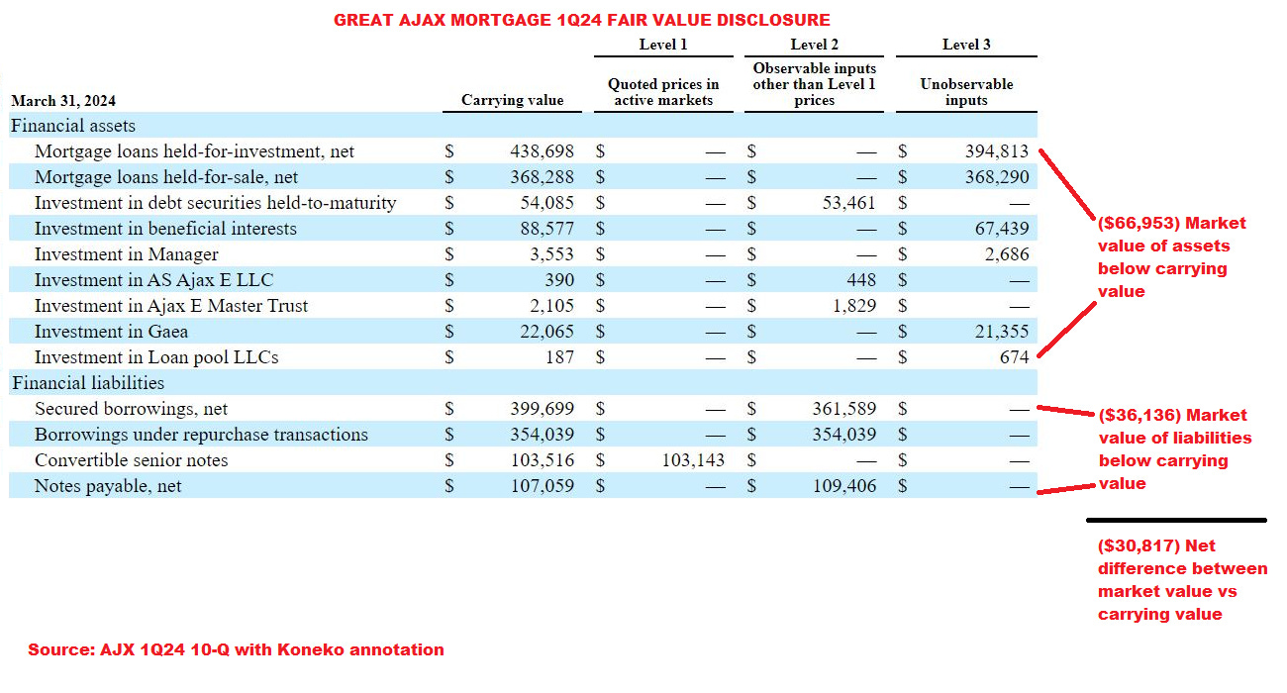Viewport: 1287px width, 693px height.
Task: Select 'Notes payable, net' row label
Action: (108, 486)
